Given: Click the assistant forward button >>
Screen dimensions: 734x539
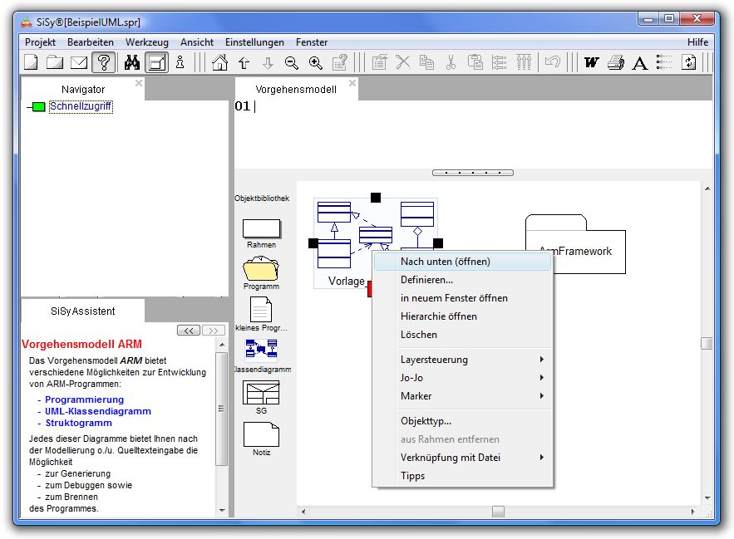Looking at the screenshot, I should click(x=214, y=331).
